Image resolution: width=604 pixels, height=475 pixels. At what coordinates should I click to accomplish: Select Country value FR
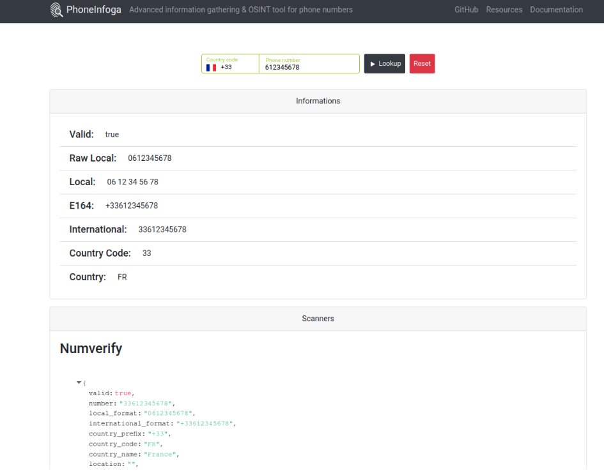point(122,277)
